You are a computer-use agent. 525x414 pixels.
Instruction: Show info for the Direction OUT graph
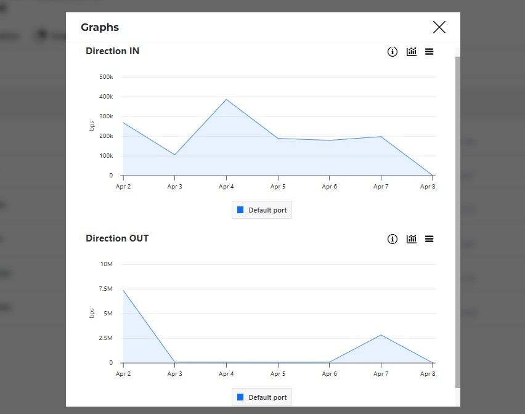click(393, 239)
